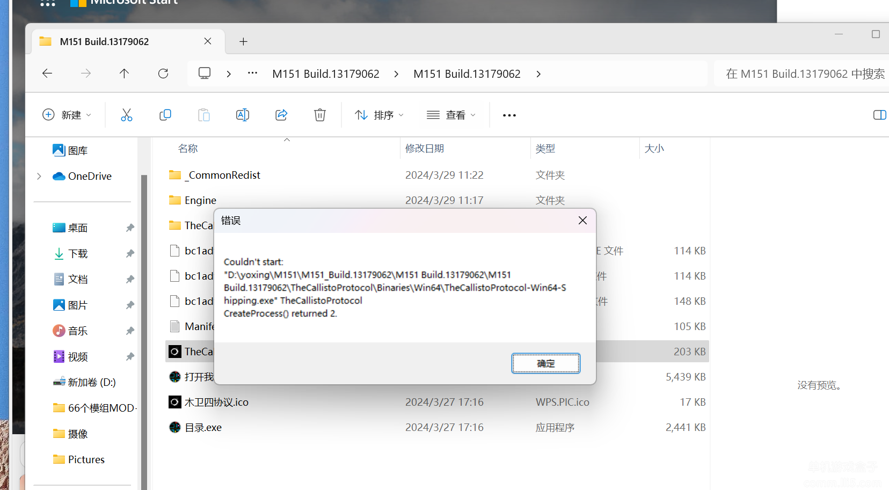The height and width of the screenshot is (490, 889).
Task: Click the pin icon beside 下载
Action: 130,253
